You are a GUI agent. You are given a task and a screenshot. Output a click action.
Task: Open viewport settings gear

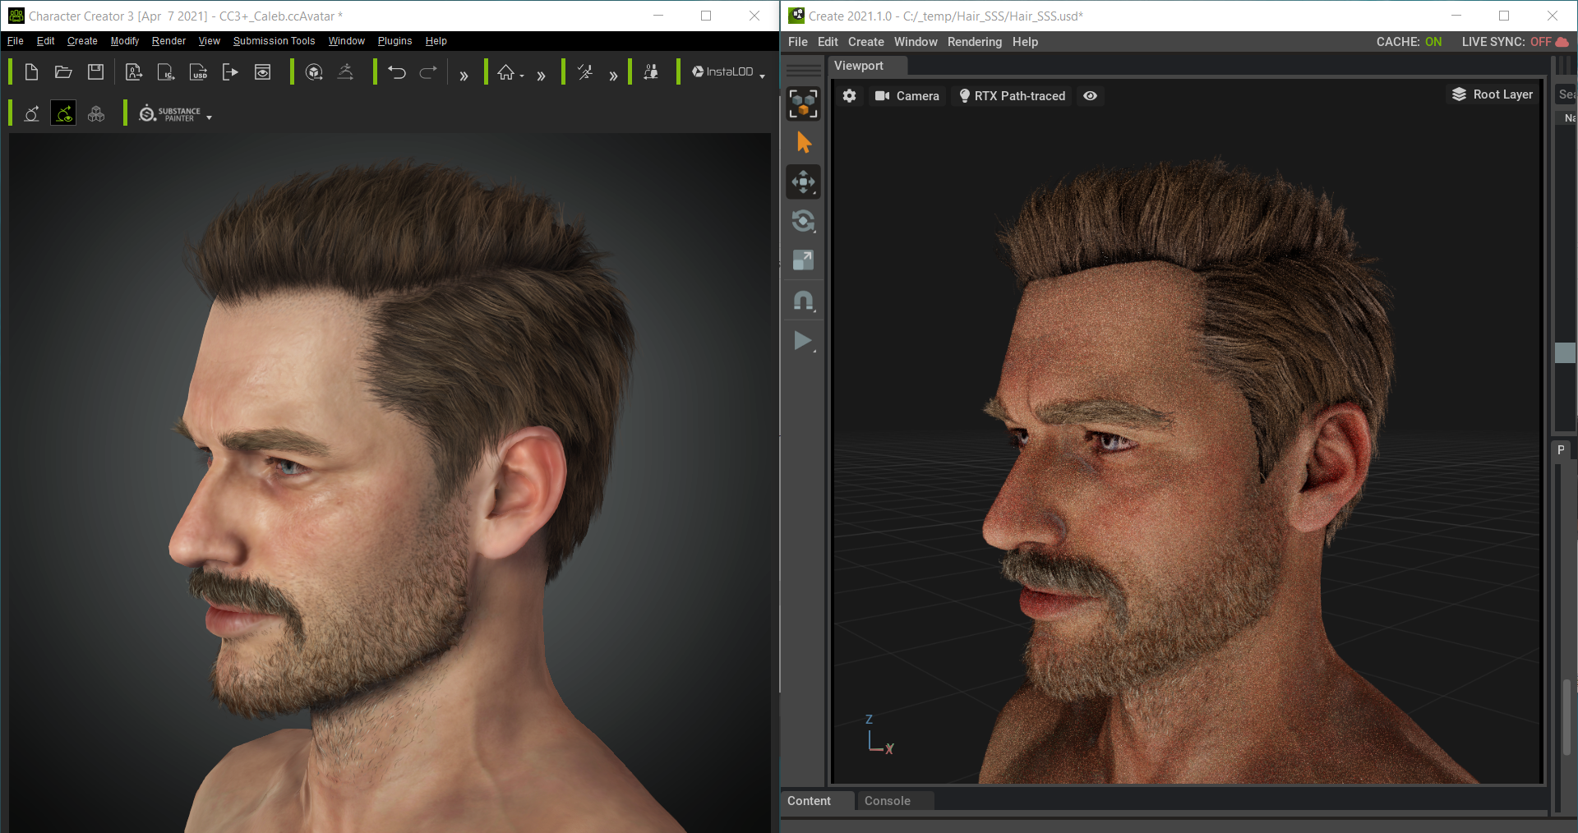coord(850,96)
